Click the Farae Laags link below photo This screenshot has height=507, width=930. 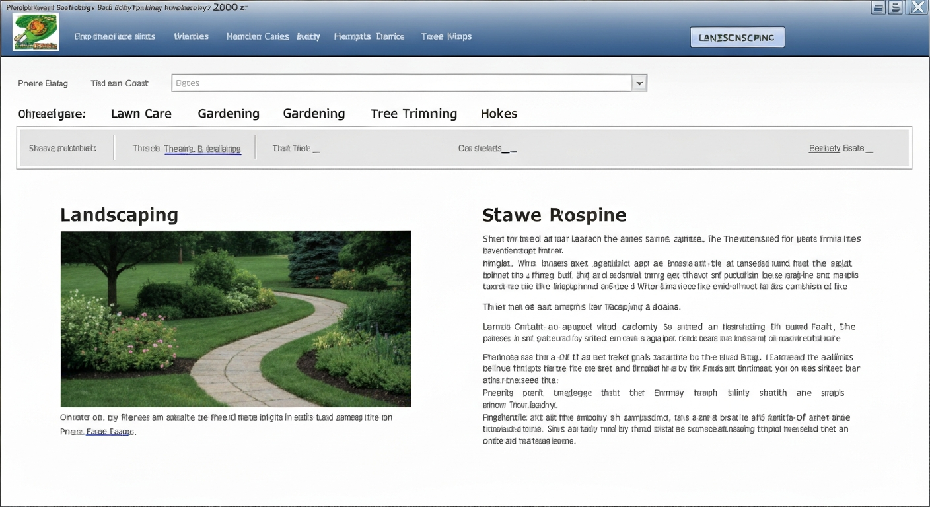click(110, 432)
